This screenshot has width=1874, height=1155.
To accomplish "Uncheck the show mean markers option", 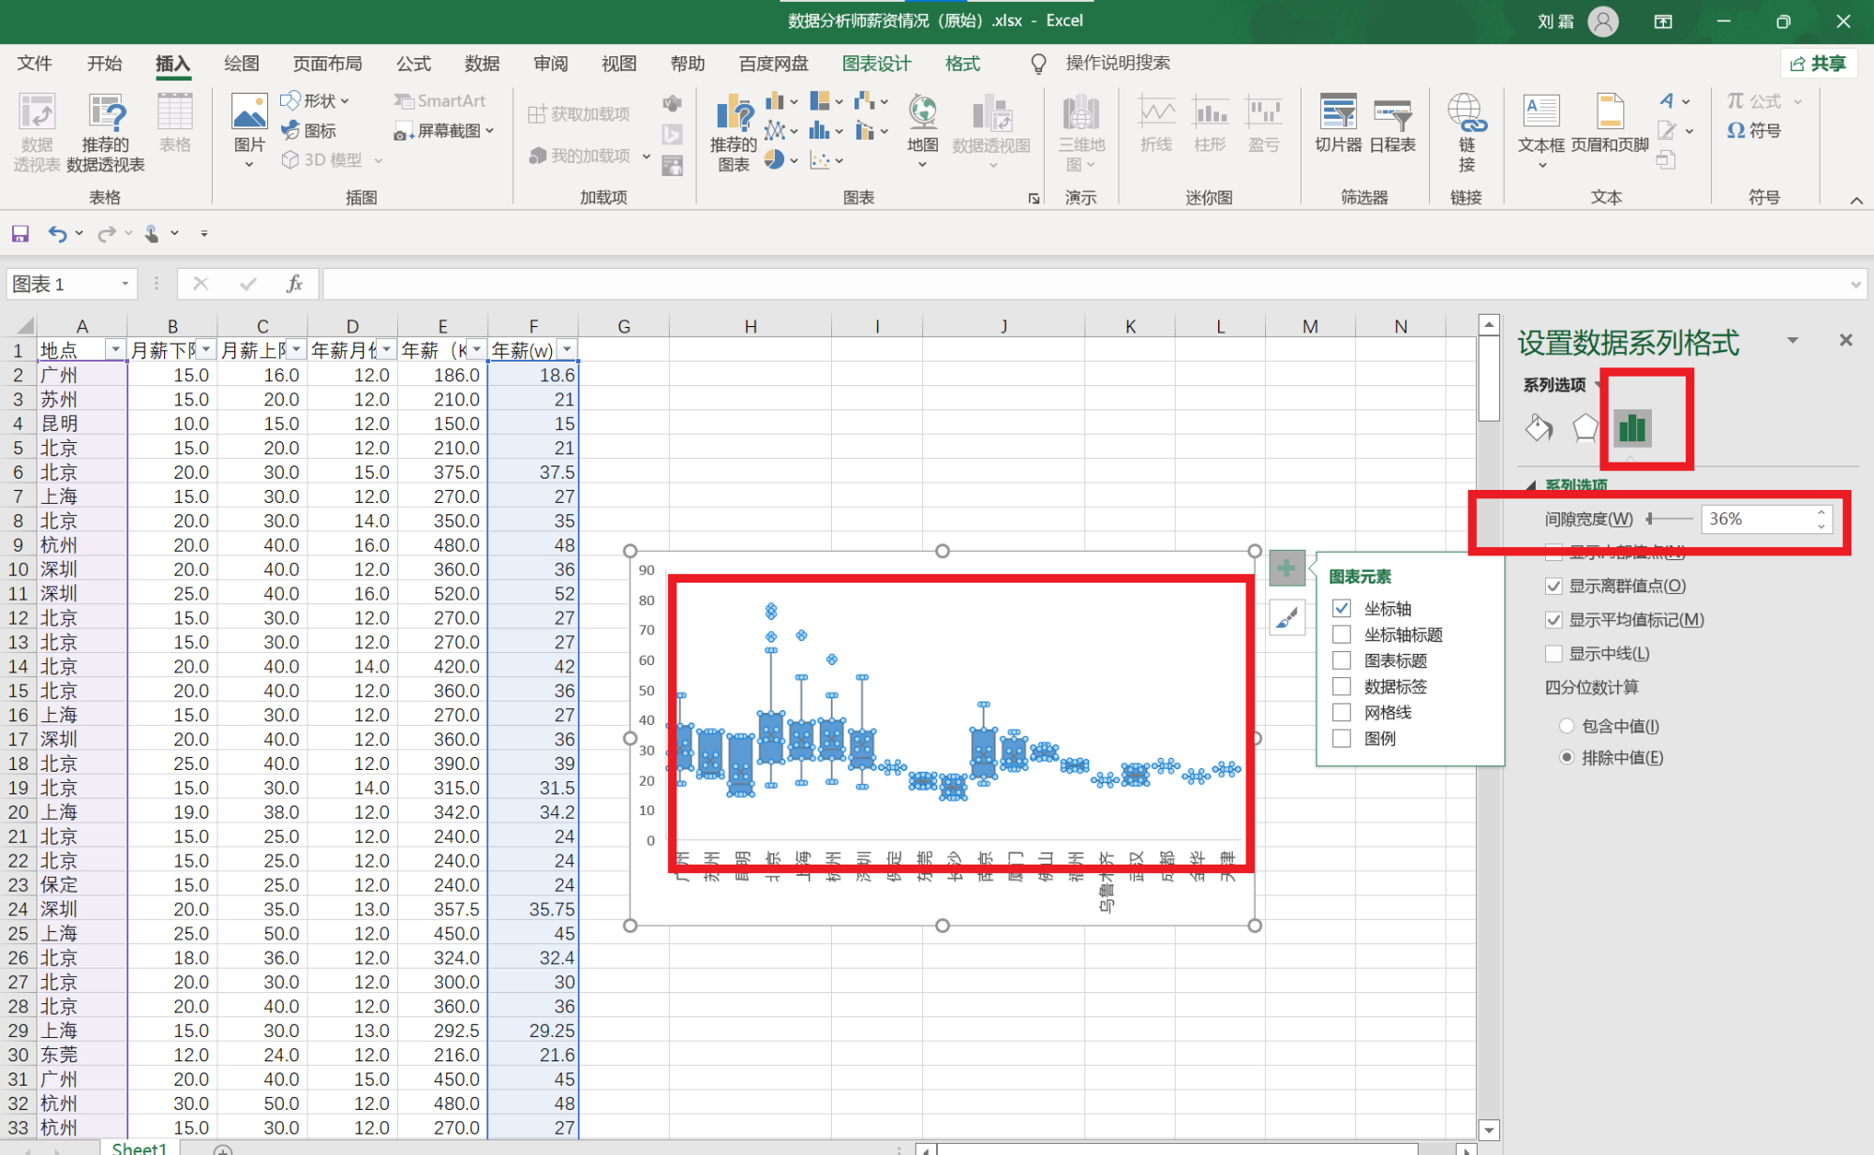I will [1554, 620].
